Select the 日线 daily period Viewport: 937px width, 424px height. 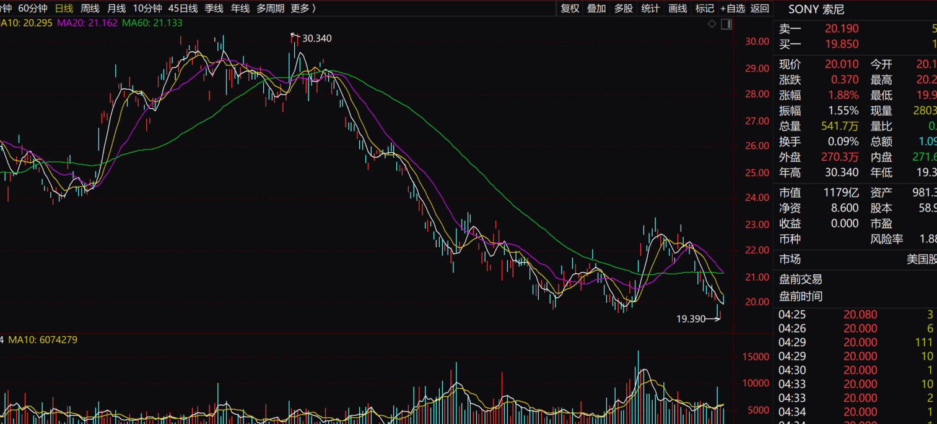point(64,8)
